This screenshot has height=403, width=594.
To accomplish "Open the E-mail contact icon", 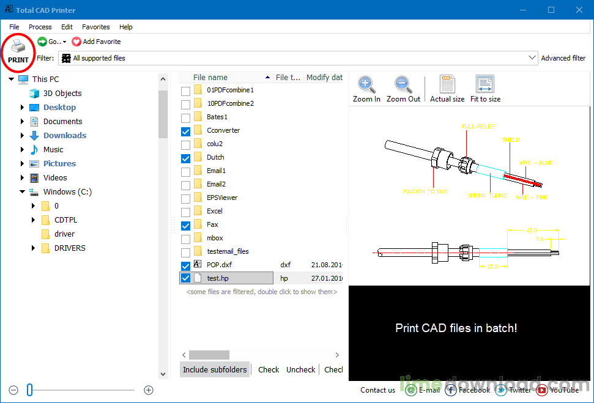I will (x=410, y=390).
